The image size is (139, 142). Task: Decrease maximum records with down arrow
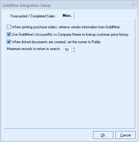point(74,51)
